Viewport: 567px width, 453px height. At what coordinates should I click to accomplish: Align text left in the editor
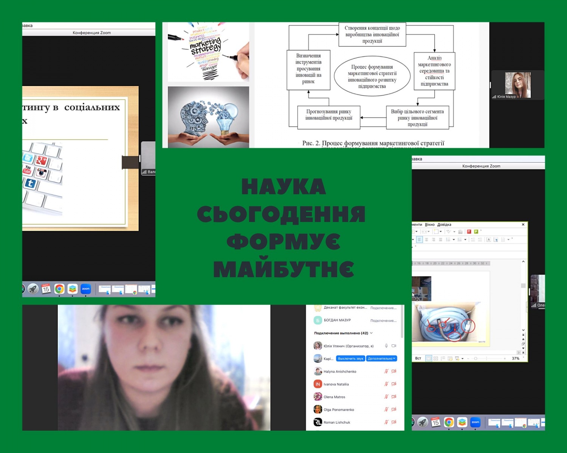(420, 240)
